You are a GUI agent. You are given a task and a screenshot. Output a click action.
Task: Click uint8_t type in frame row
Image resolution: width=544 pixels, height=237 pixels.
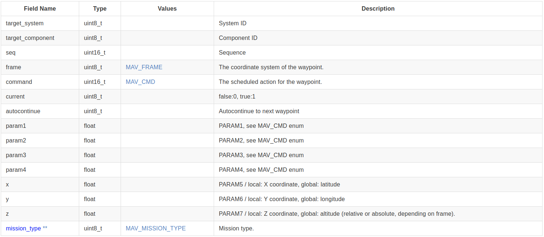(93, 67)
